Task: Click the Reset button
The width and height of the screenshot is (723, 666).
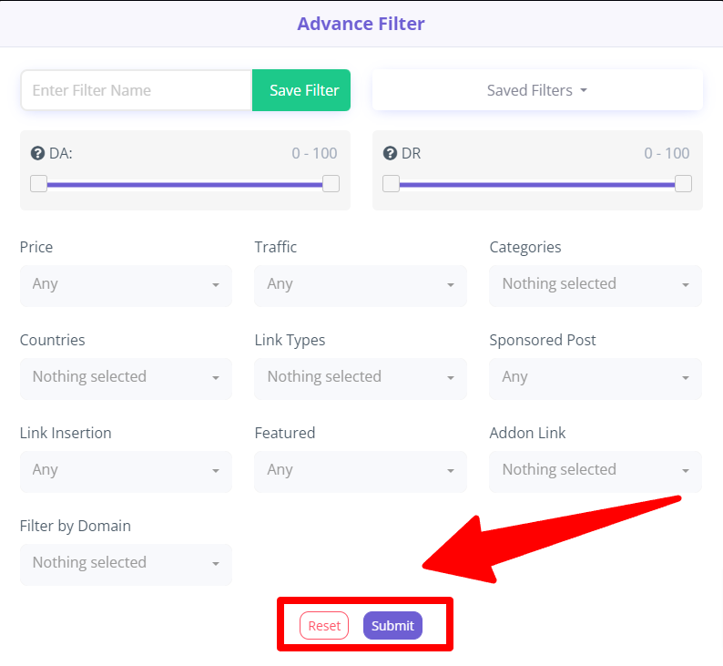Action: (324, 625)
